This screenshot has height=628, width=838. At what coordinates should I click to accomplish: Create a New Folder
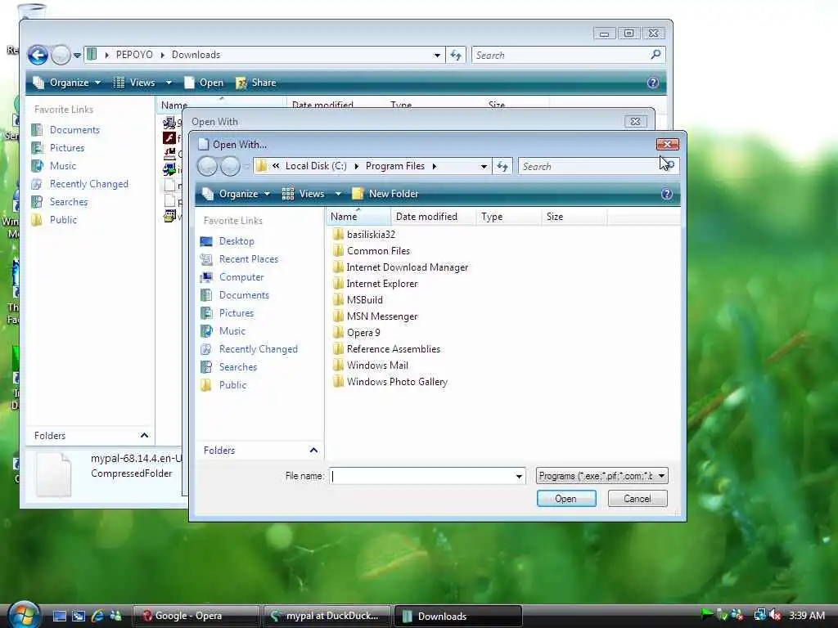[385, 194]
